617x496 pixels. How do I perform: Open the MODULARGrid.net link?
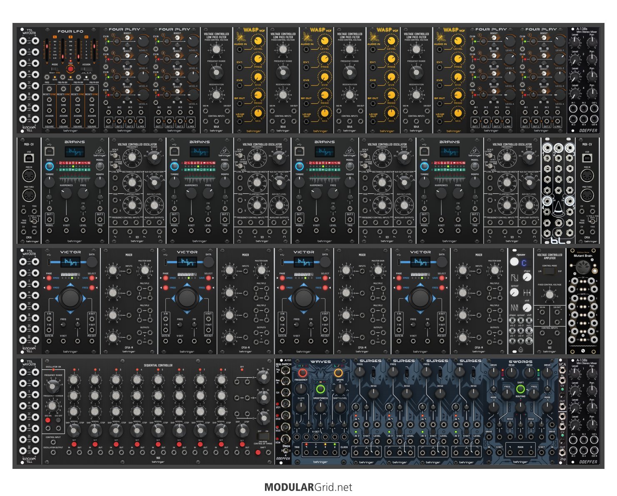[308, 487]
